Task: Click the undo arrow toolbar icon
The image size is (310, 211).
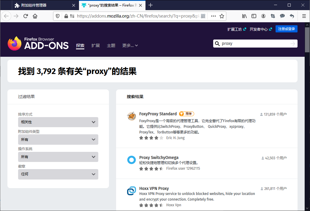Action: 292,16
